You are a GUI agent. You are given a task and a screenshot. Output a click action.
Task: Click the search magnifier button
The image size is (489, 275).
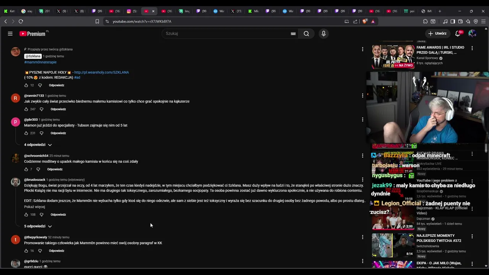point(306,34)
